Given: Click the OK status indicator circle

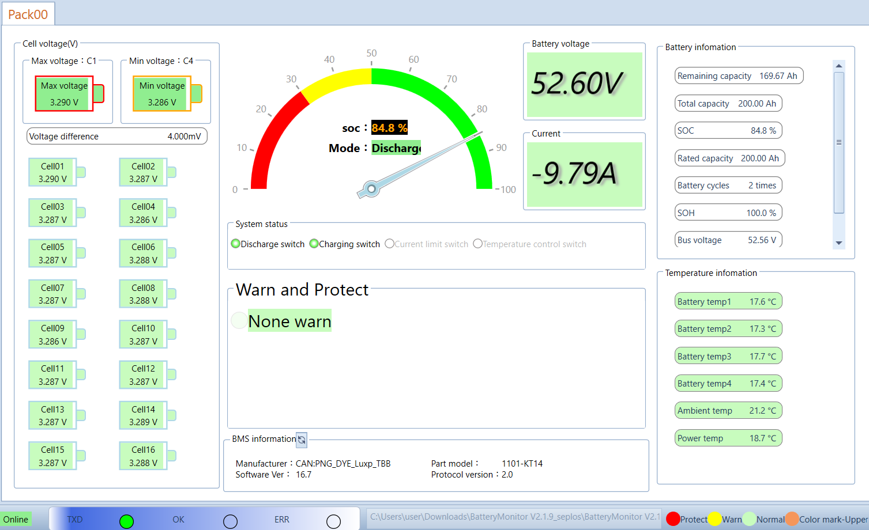Looking at the screenshot, I should pos(230,521).
